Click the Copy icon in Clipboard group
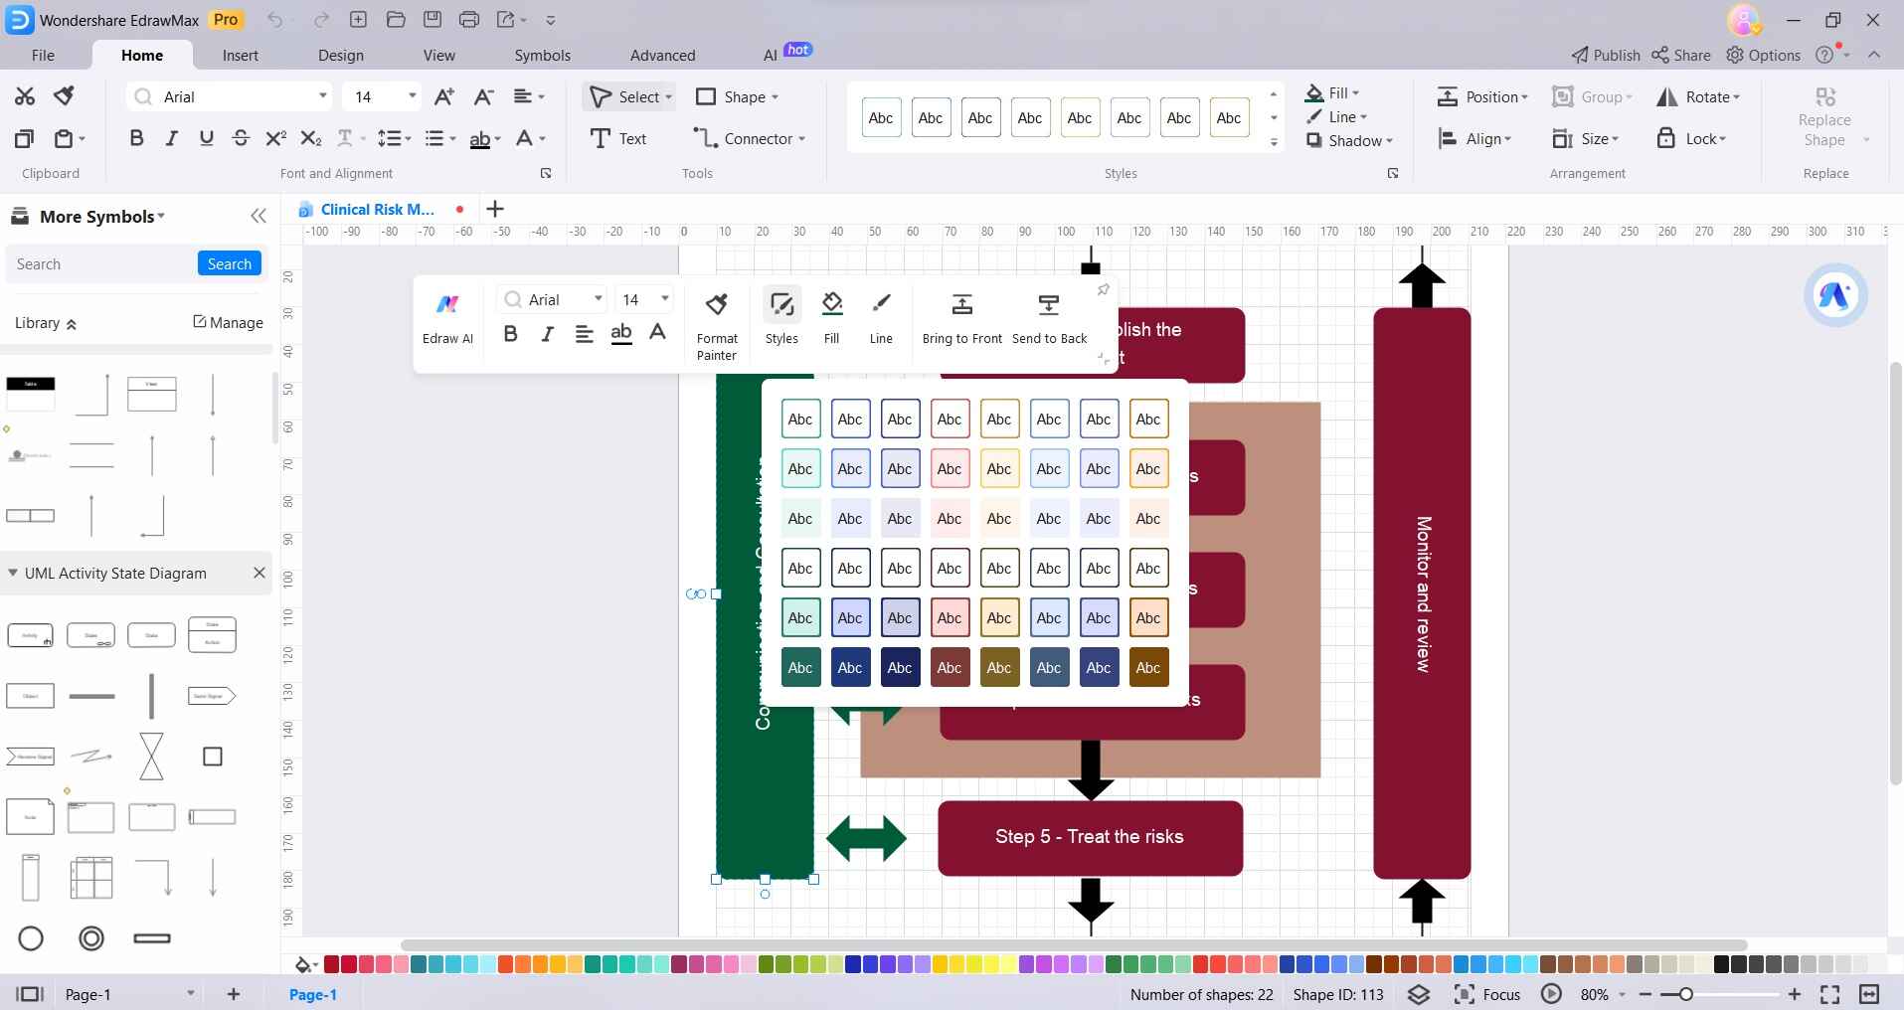Screen dimensions: 1904x1010 tap(25, 138)
